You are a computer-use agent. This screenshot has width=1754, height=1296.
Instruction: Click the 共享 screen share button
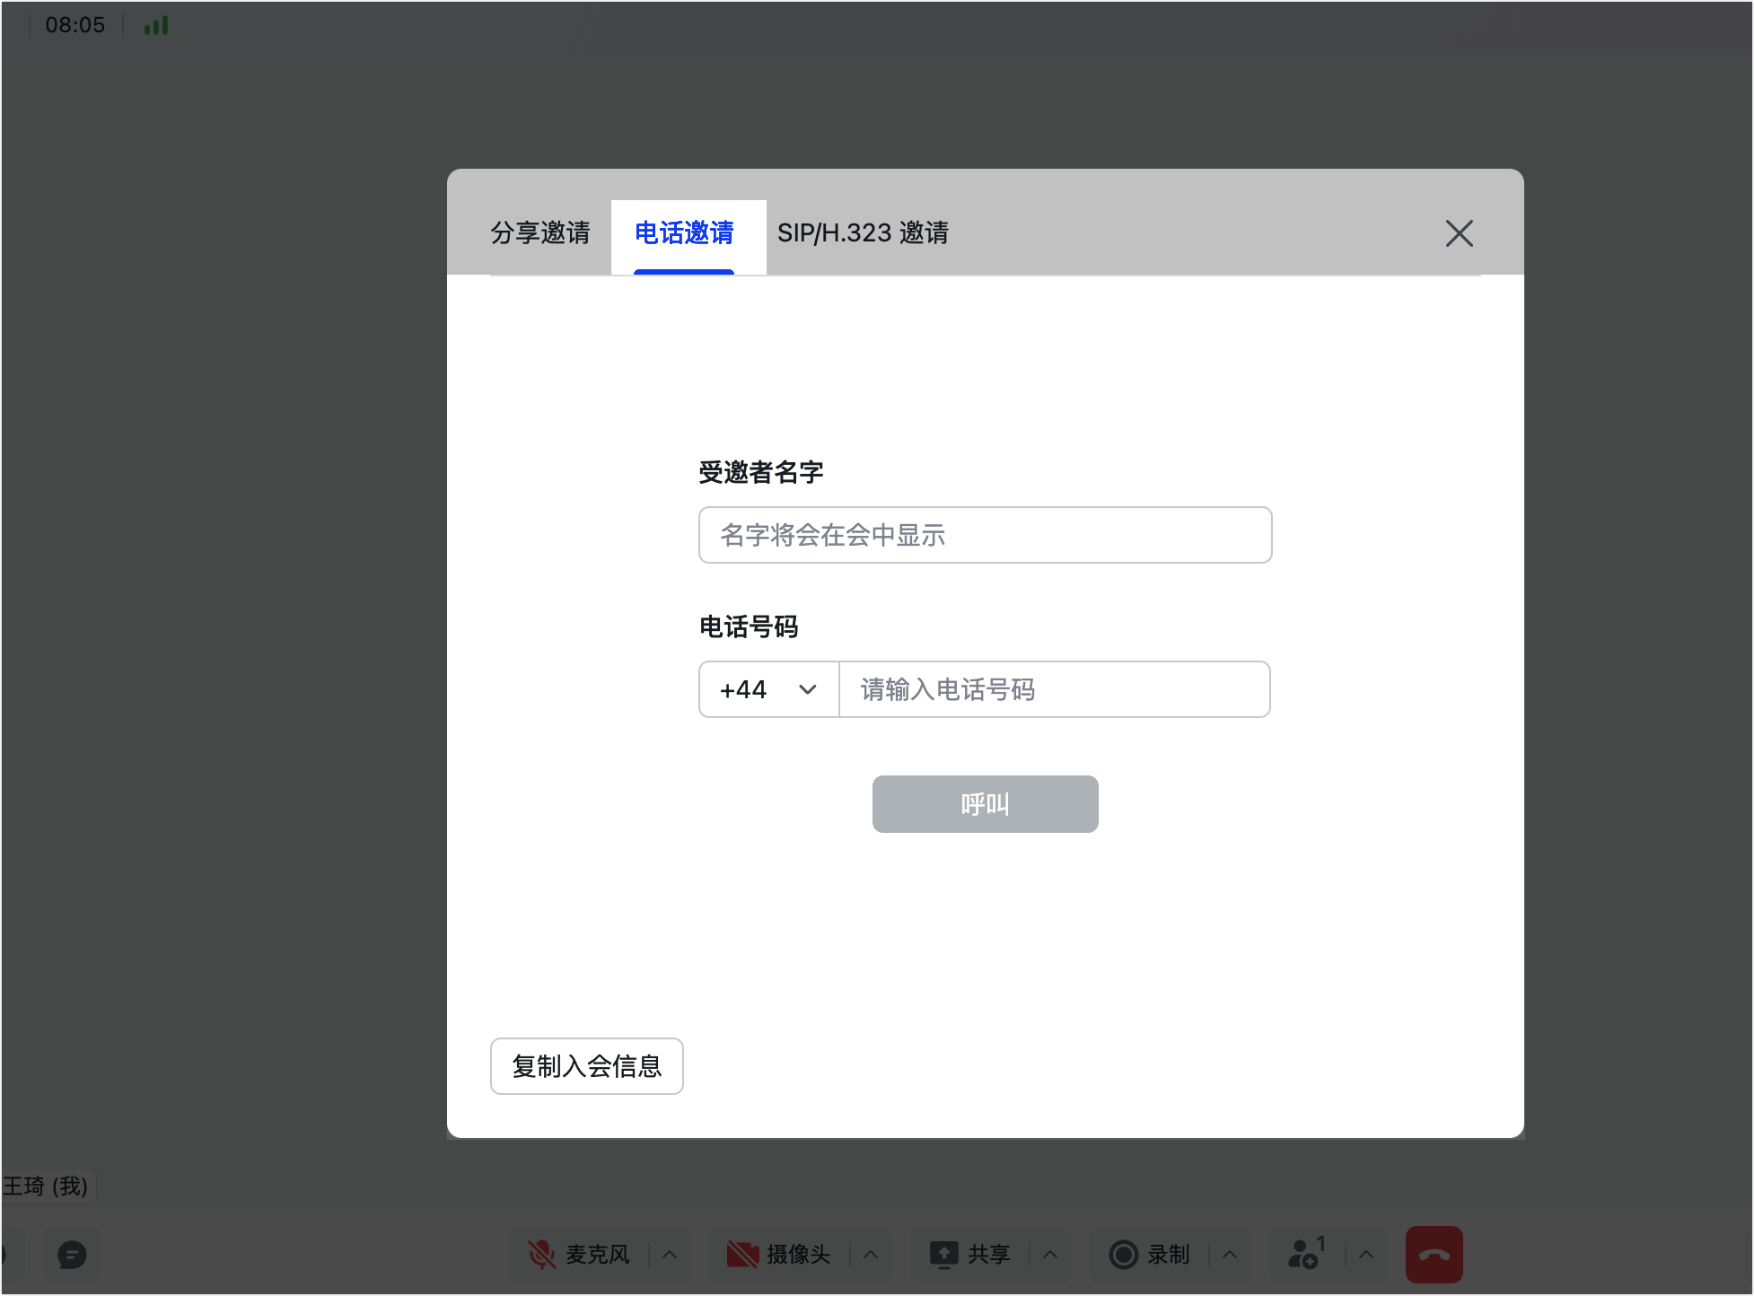970,1255
